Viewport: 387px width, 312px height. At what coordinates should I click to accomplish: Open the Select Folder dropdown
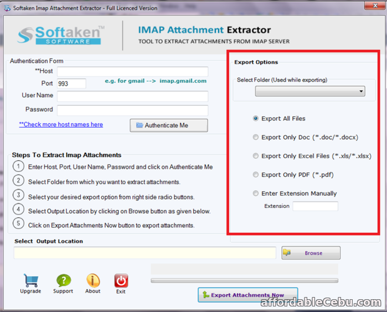click(x=310, y=91)
